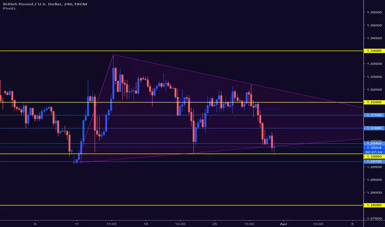Image resolution: width=385 pixels, height=227 pixels.
Task: Click the 1.27500 price axis label
Action: [374, 218]
